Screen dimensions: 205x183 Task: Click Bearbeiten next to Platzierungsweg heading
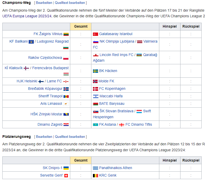point(44,137)
